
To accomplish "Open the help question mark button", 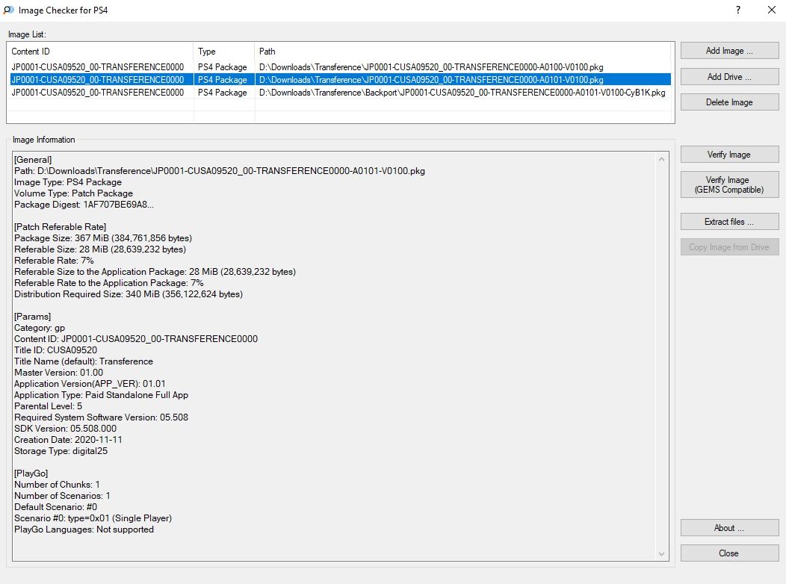I will coord(738,10).
